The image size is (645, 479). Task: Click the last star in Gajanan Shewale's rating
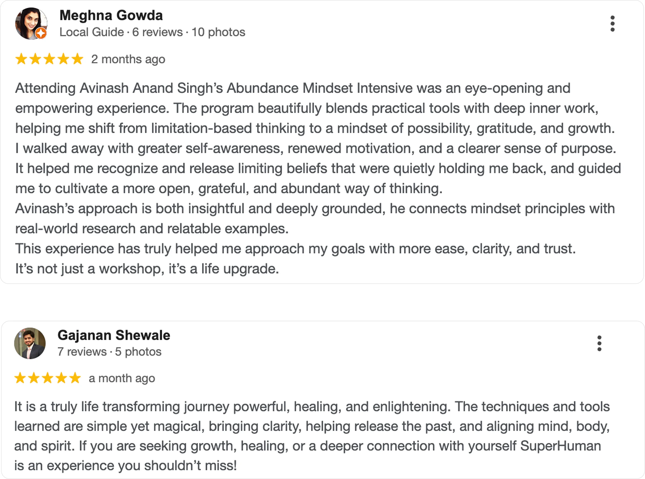click(75, 378)
